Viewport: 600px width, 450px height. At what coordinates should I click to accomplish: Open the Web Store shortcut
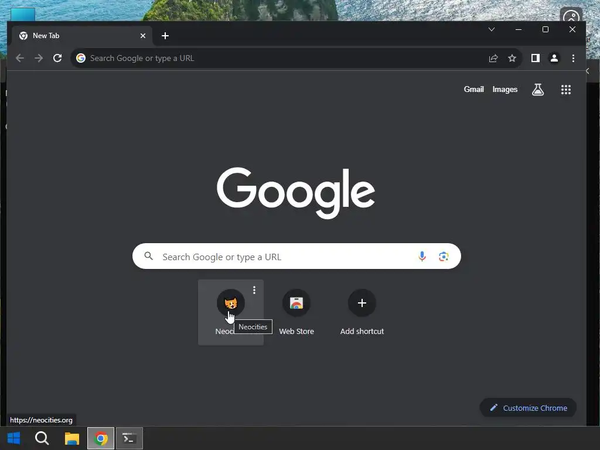pos(296,313)
